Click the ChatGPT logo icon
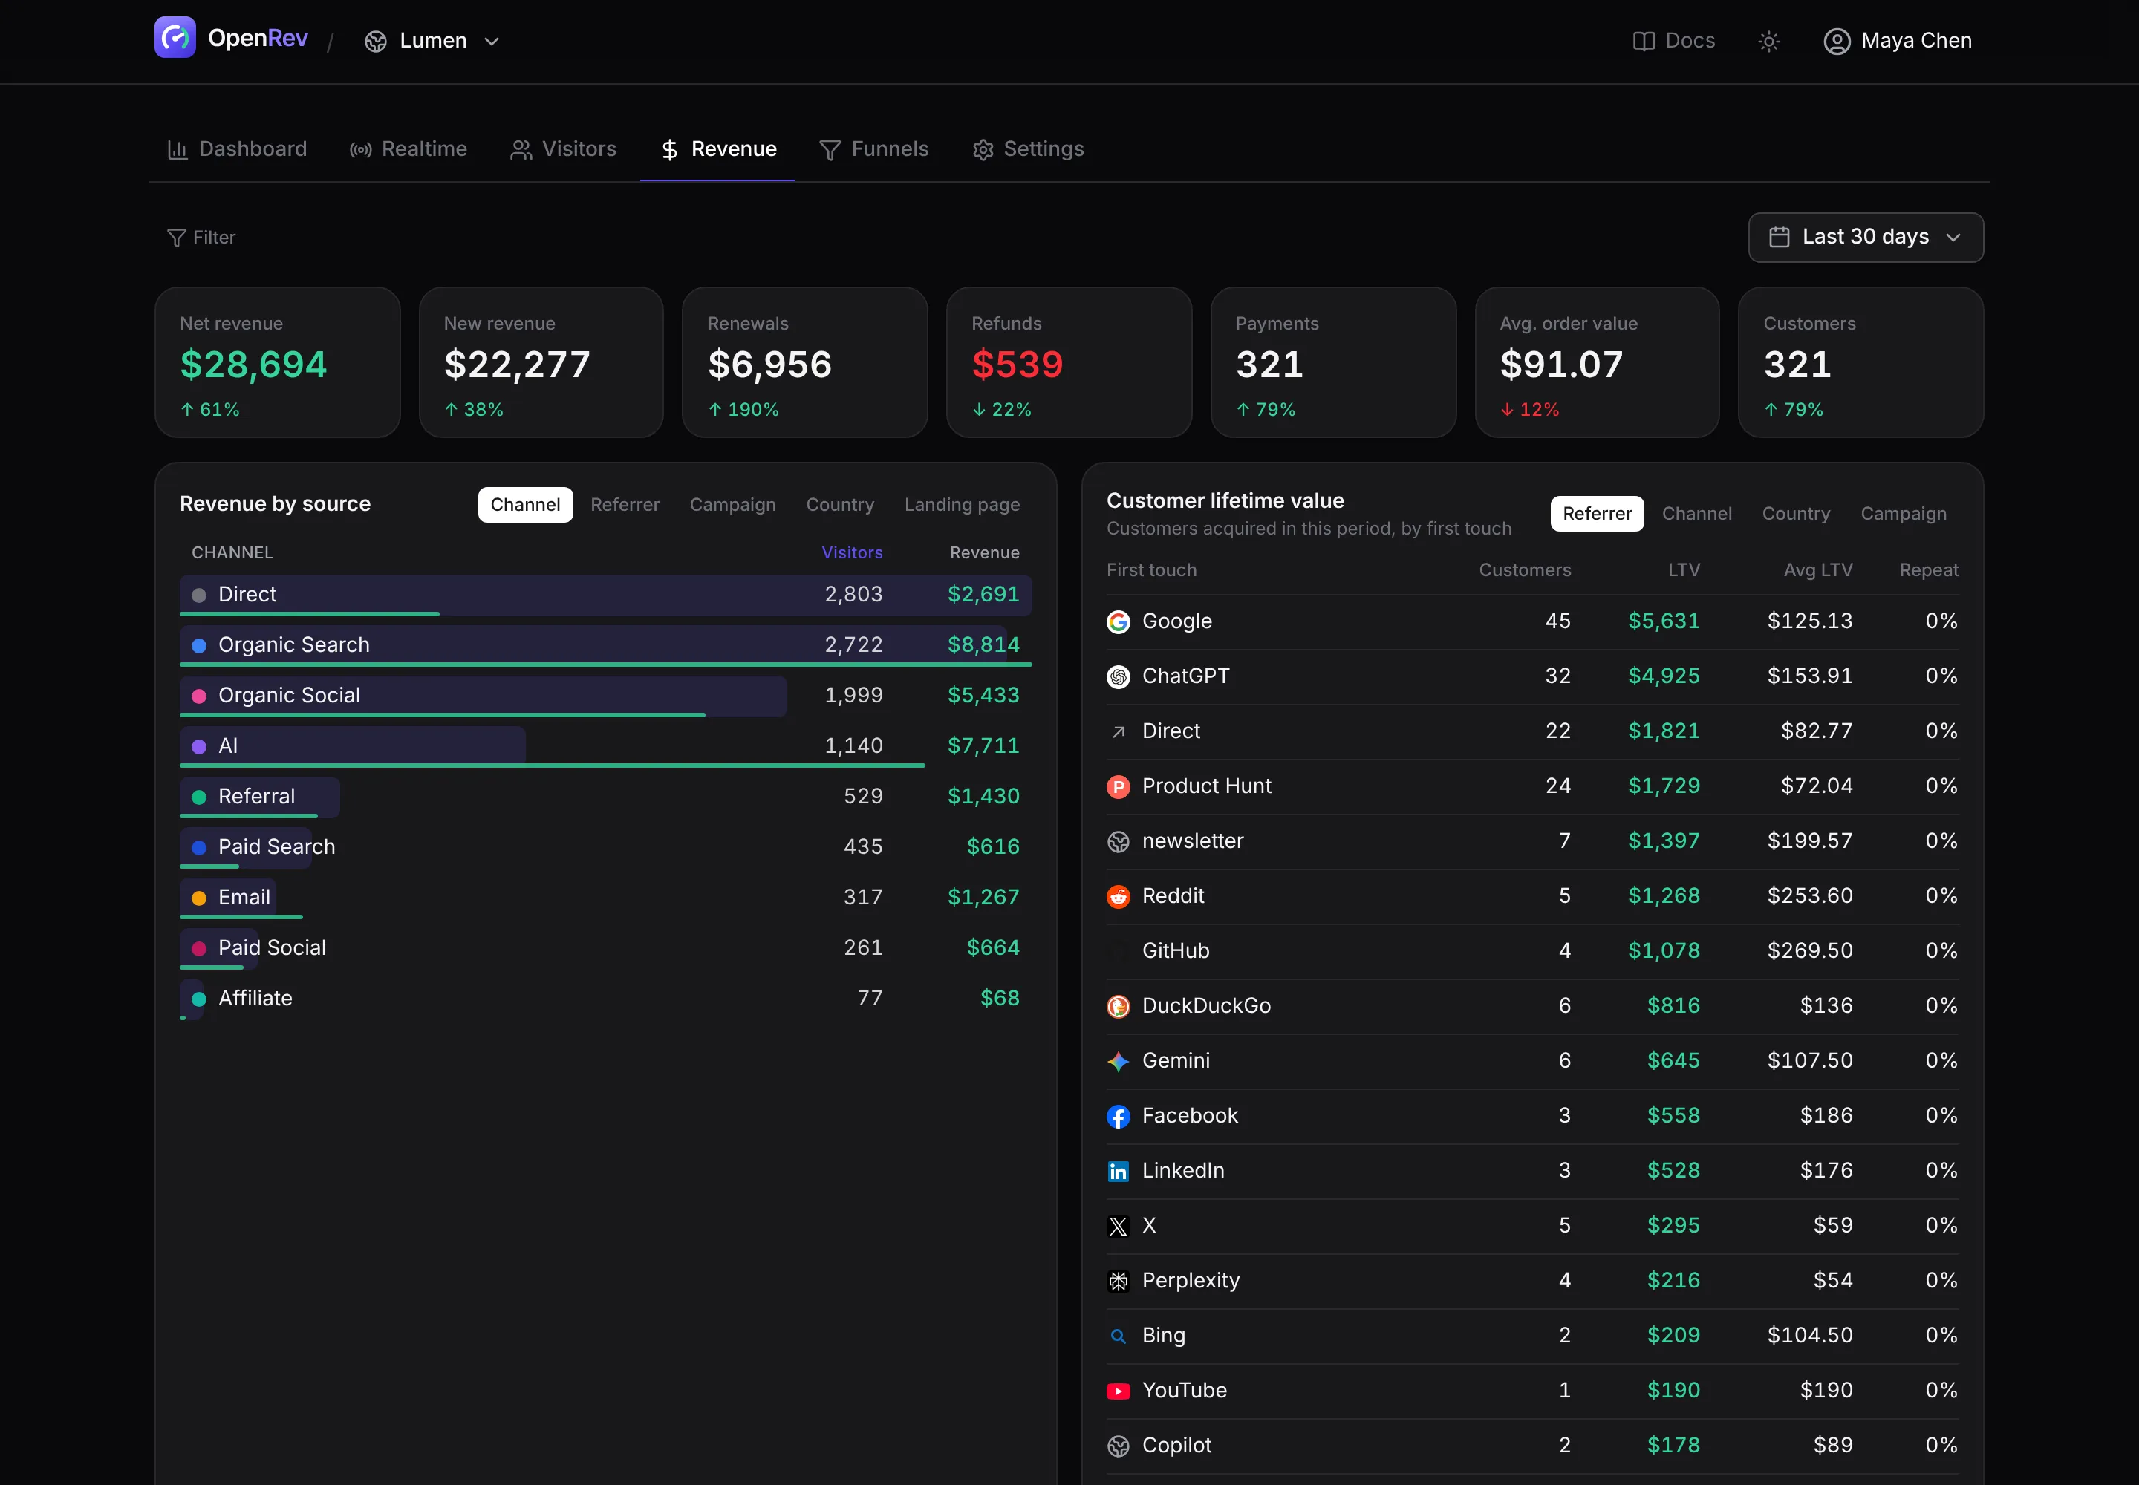Viewport: 2139px width, 1485px height. (1118, 676)
